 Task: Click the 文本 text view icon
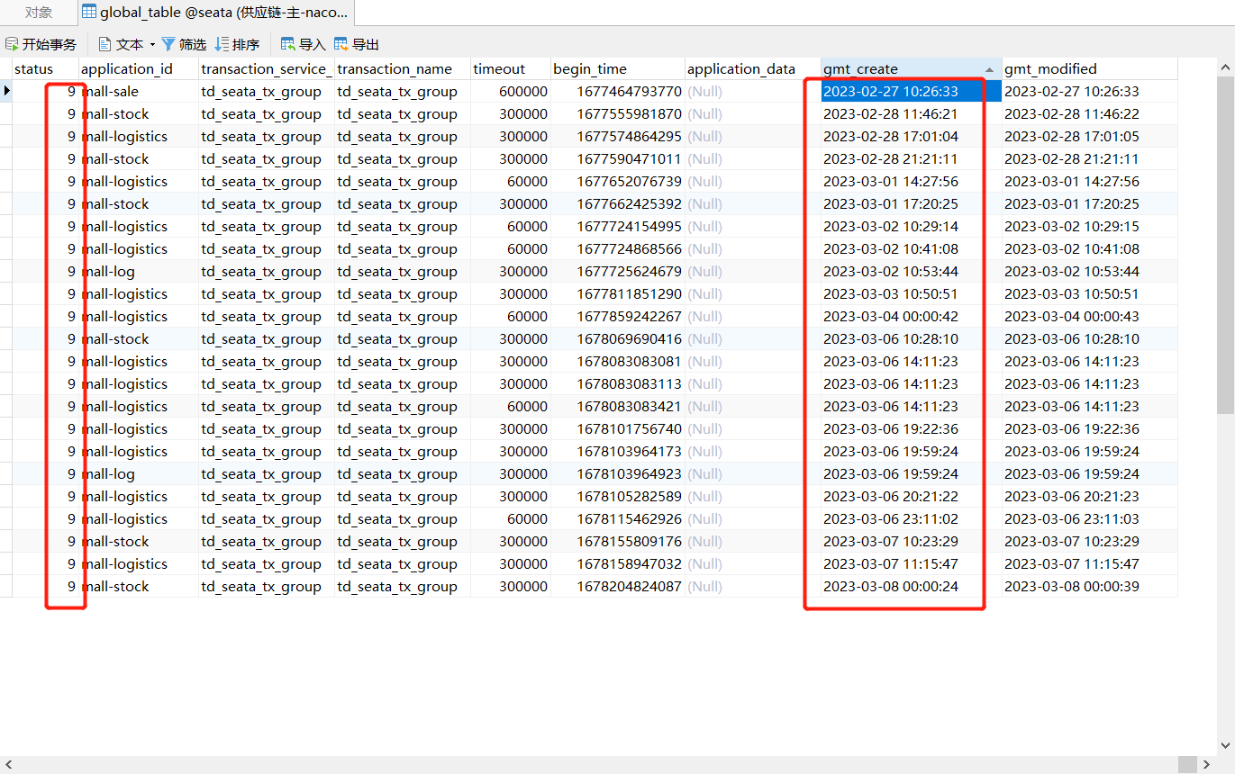pos(104,43)
